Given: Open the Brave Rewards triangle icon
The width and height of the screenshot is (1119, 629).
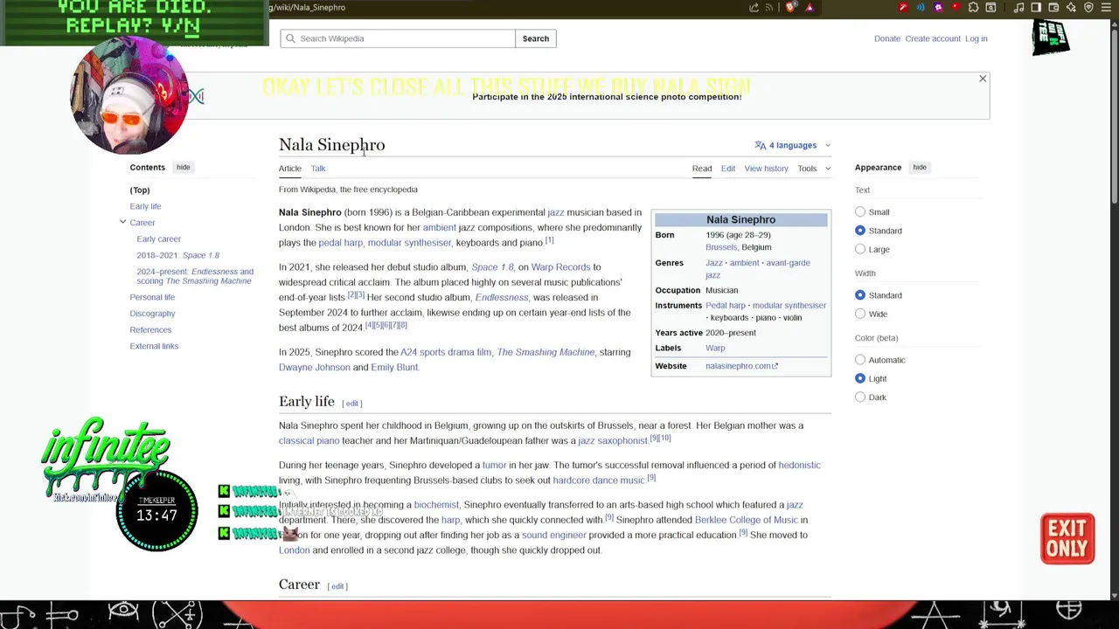Looking at the screenshot, I should click(810, 7).
